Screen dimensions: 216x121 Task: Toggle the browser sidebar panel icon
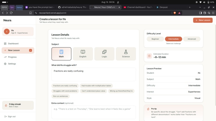pyautogui.click(x=200, y=13)
